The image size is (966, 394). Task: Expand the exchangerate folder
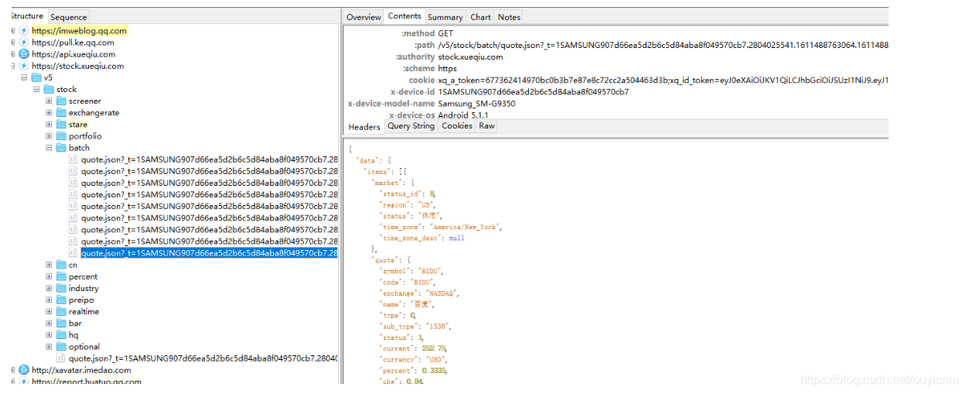point(49,113)
